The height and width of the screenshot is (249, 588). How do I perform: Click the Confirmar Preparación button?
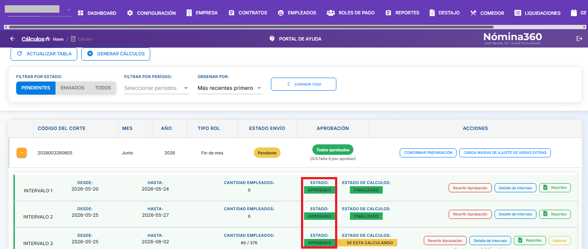coord(428,153)
